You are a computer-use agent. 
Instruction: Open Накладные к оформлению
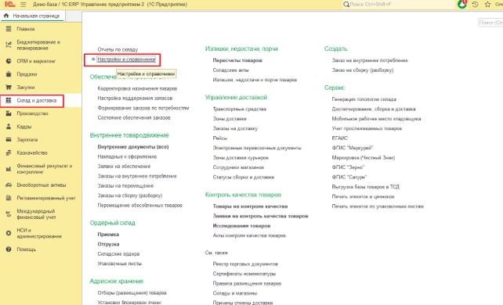coord(127,156)
